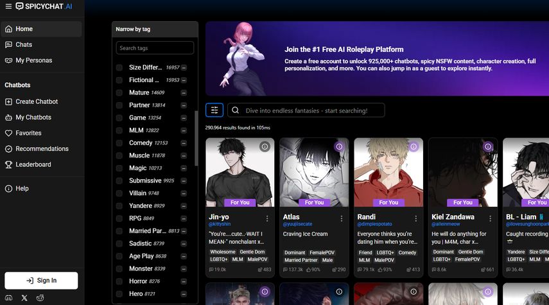
Task: Open Create Chatbot in sidebar
Action: (41, 101)
